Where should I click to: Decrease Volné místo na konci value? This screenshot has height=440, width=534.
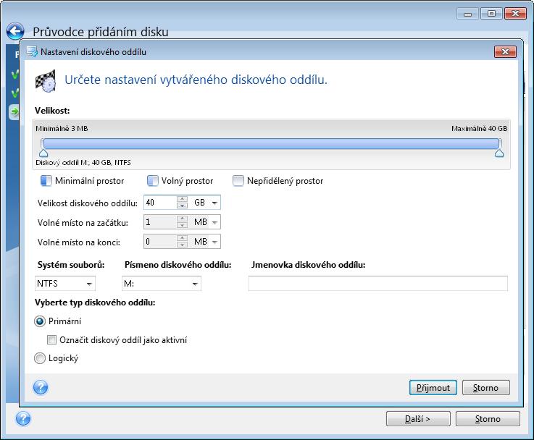[x=182, y=245]
